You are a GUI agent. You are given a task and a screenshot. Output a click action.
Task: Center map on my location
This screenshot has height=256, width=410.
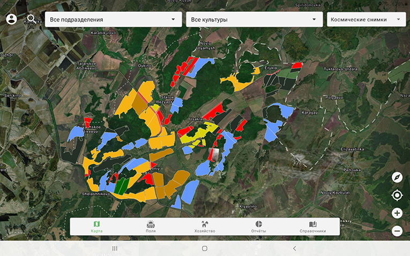397,195
